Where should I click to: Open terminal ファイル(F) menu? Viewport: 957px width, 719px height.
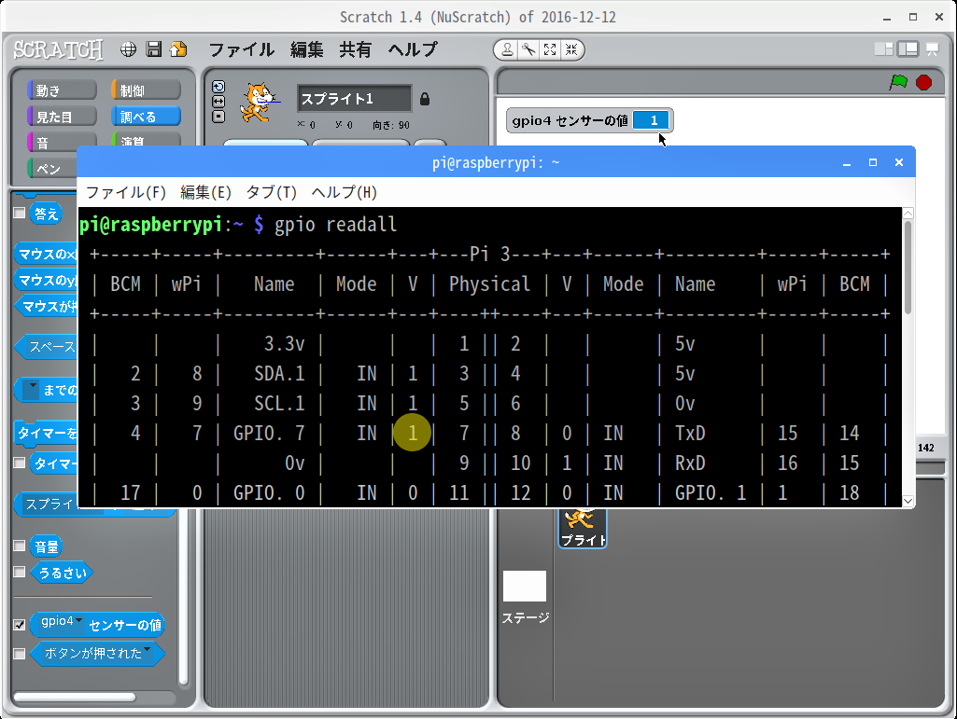[126, 193]
